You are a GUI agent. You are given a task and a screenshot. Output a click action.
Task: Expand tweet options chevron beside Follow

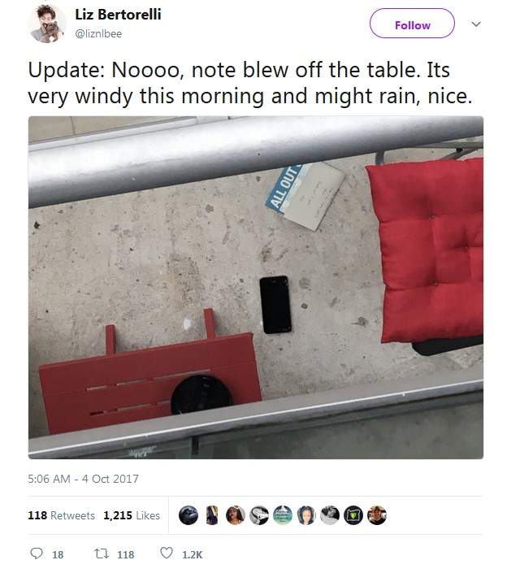click(475, 24)
